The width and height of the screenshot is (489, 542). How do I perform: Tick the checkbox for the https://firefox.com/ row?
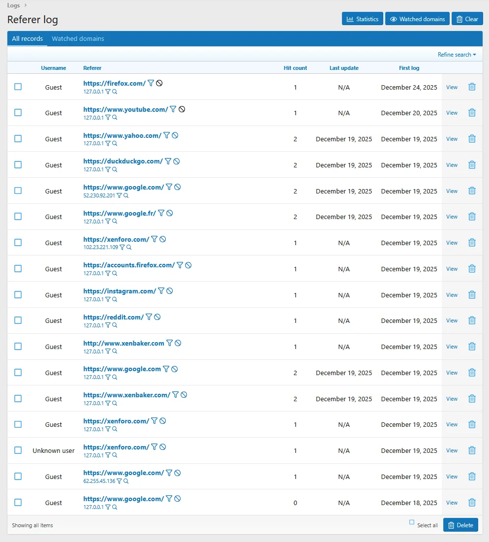pos(18,87)
